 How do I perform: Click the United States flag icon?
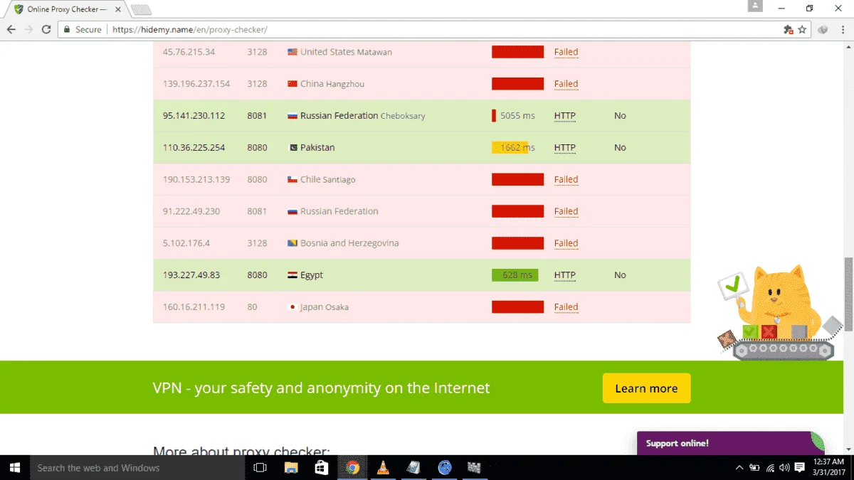coord(292,52)
